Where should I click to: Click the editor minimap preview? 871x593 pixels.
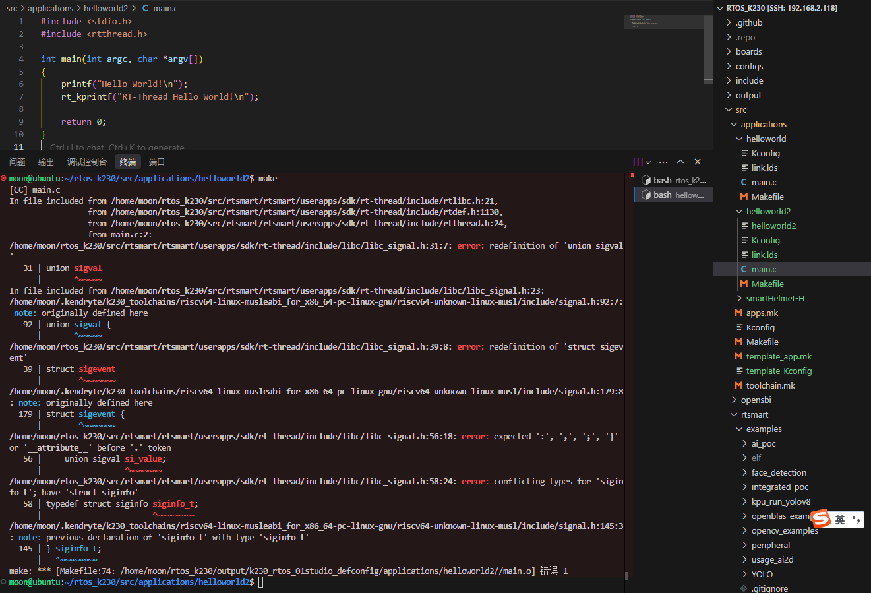(663, 22)
